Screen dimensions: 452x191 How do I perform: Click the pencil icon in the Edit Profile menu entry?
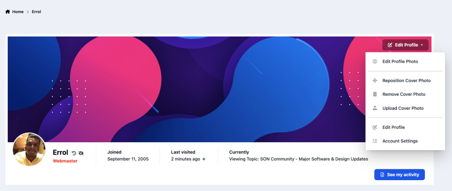375,127
